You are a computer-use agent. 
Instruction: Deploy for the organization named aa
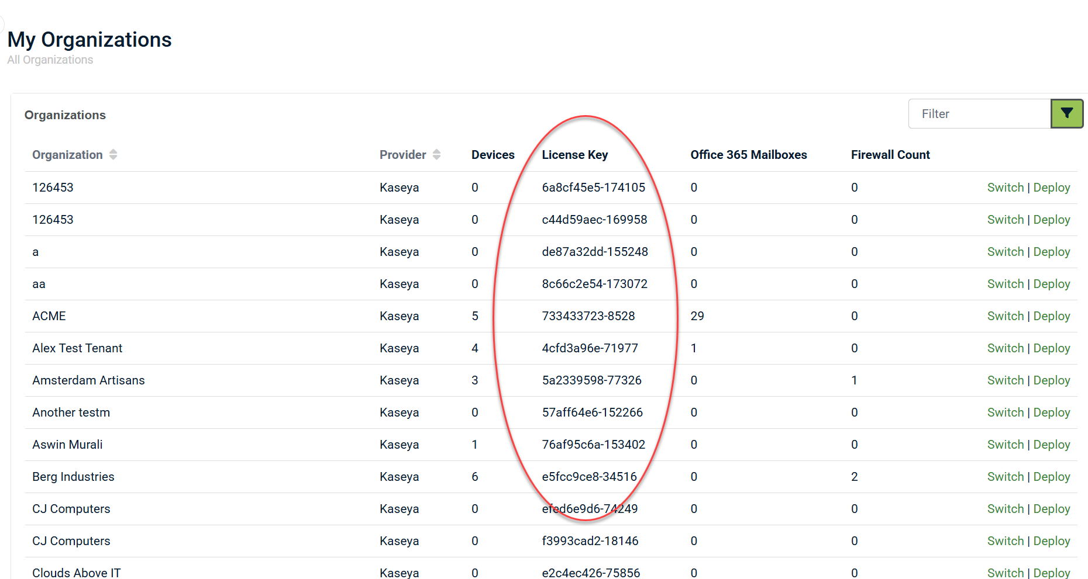[x=1051, y=284]
